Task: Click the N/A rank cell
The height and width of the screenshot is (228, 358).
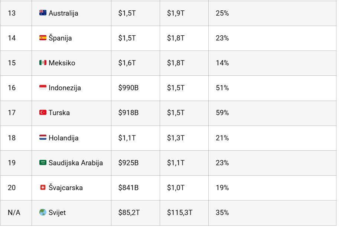Action: click(14, 212)
